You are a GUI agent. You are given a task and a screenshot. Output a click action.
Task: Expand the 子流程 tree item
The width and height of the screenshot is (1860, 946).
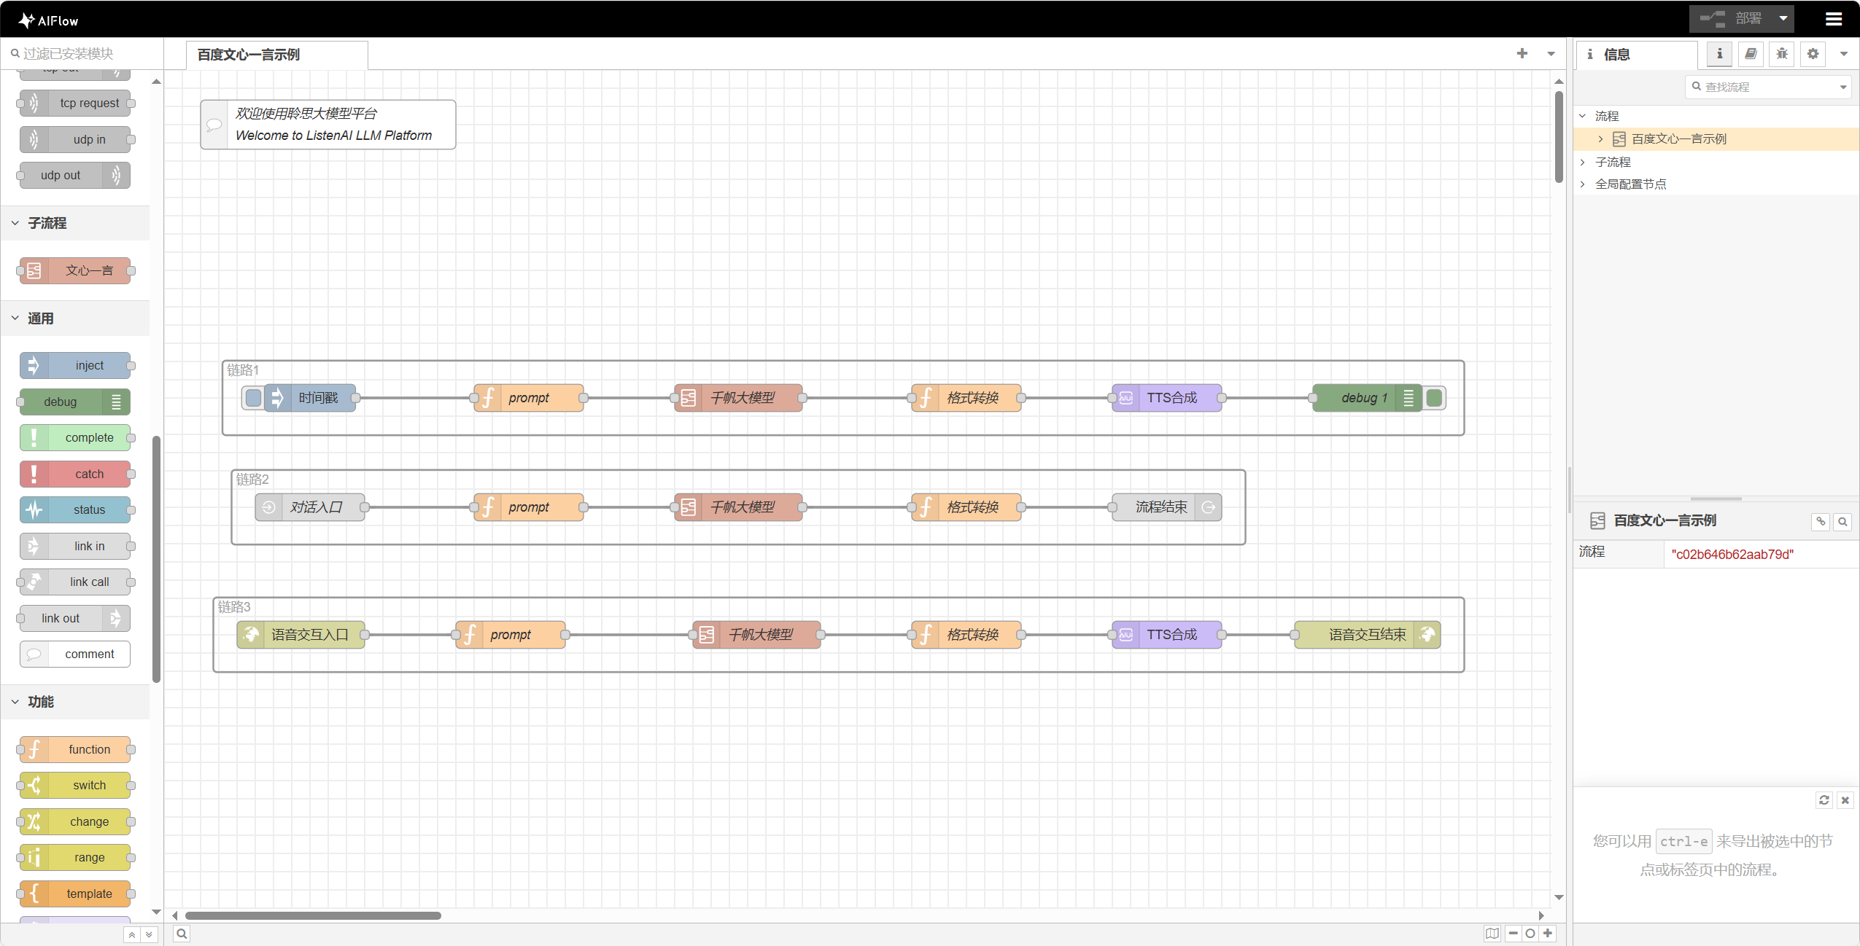click(1582, 162)
